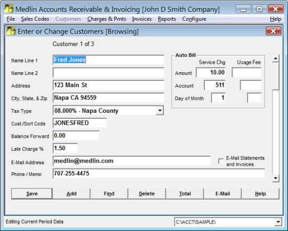This screenshot has height=231, width=288.
Task: Click the grayed Customers menu item
Action: tap(68, 19)
